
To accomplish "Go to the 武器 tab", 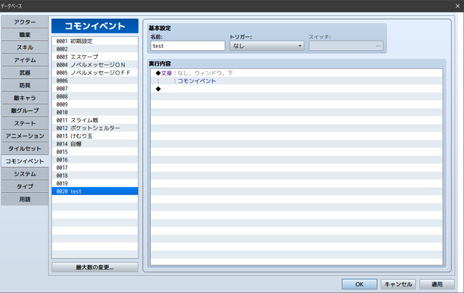I will 25,73.
